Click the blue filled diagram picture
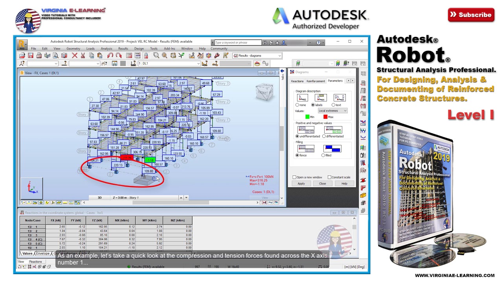Screen dimensions: 503x282 click(x=332, y=148)
